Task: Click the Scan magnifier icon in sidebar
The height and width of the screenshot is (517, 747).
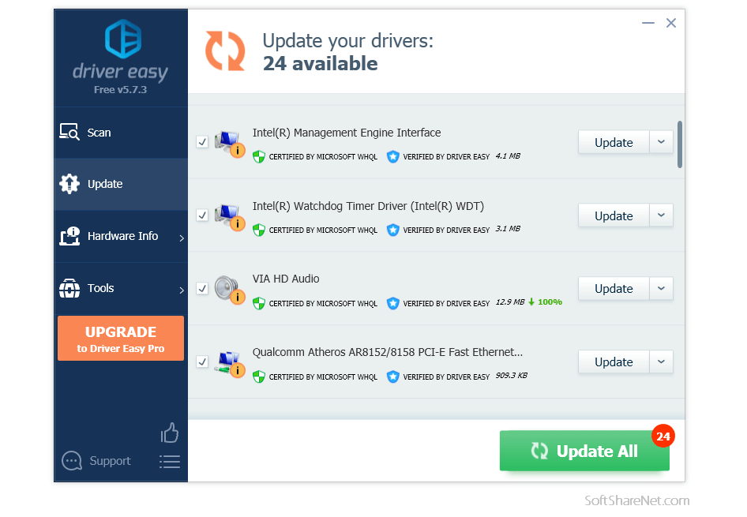Action: (69, 132)
